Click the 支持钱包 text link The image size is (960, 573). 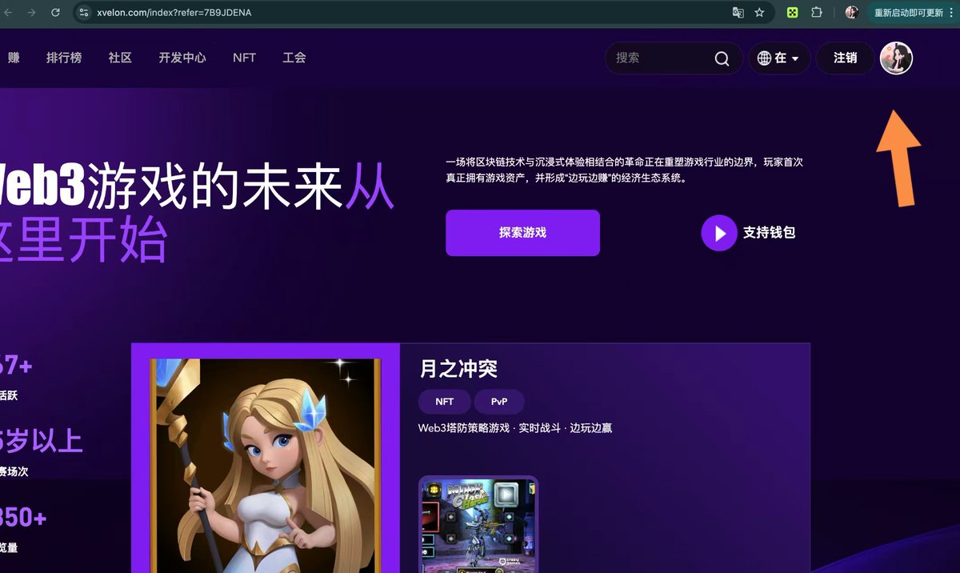click(769, 233)
